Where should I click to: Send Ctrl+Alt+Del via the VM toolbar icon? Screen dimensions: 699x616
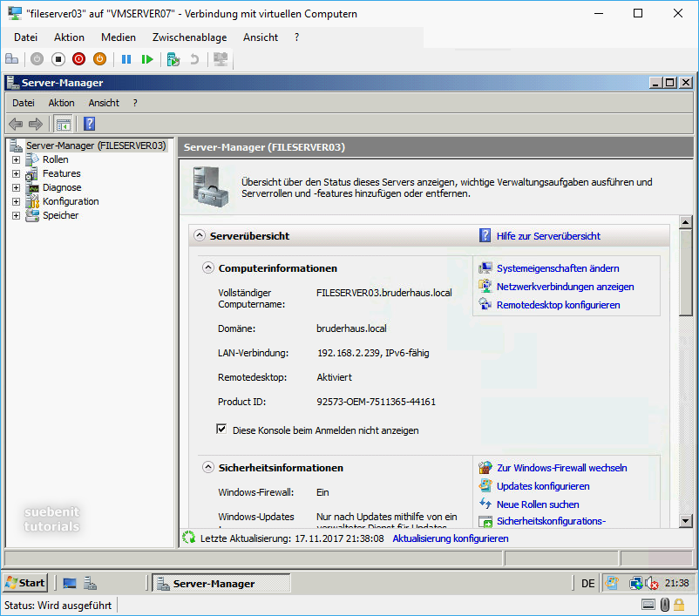pos(11,59)
